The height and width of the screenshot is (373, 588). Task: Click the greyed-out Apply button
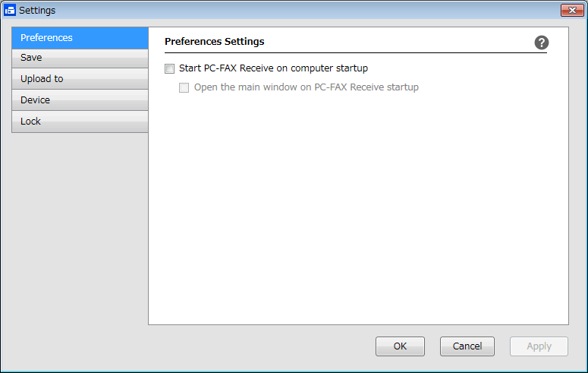tap(539, 346)
